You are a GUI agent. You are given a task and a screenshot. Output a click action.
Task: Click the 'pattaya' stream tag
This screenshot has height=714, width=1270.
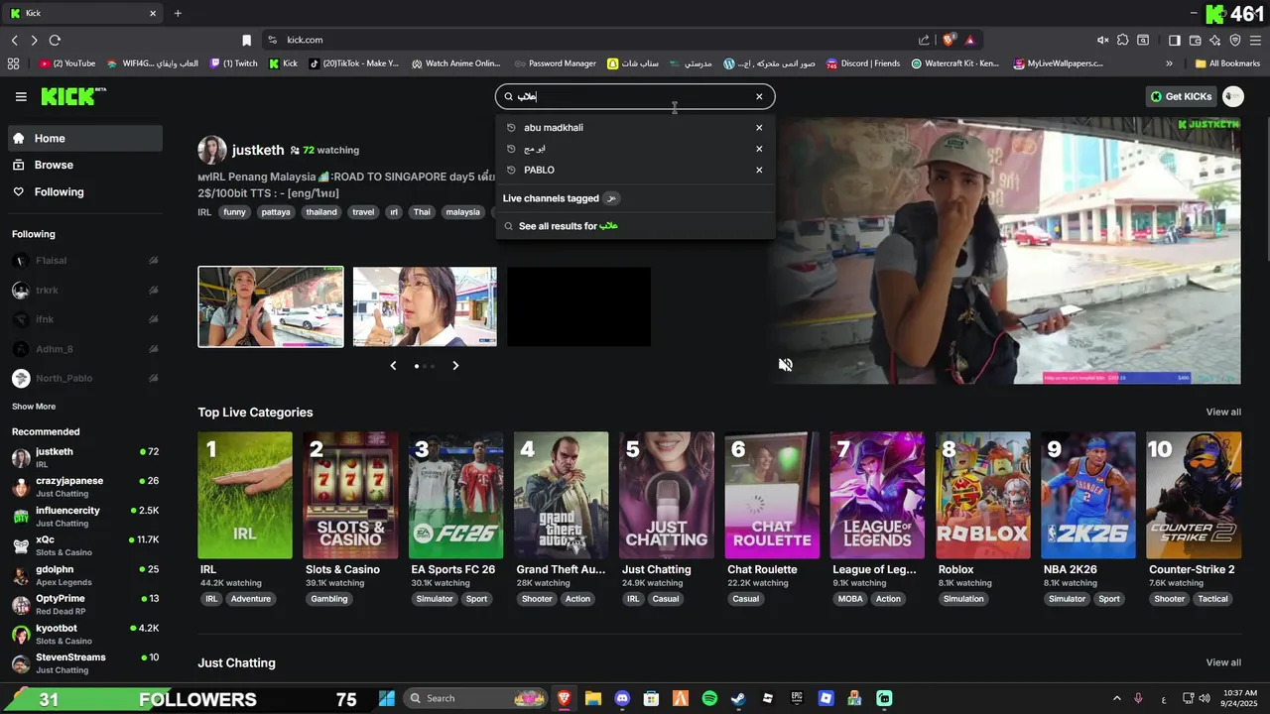(277, 212)
